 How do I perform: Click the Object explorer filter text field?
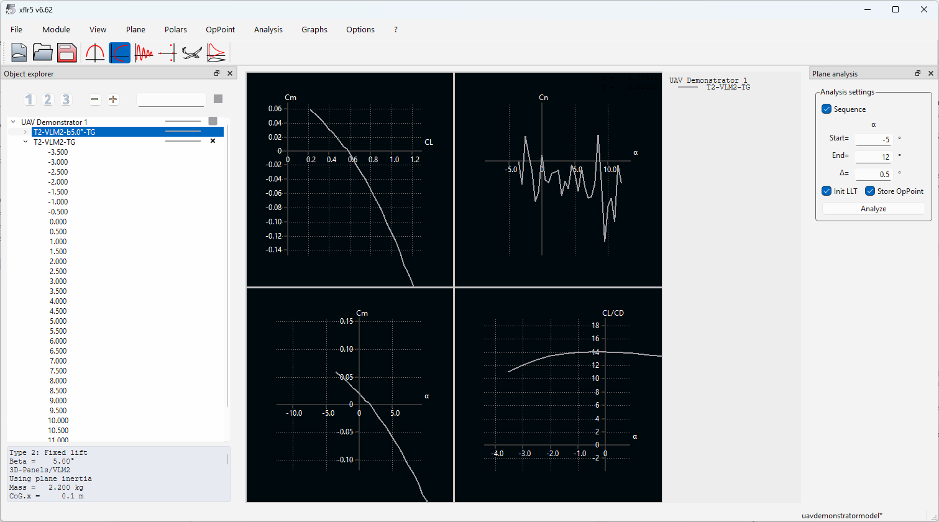click(x=172, y=99)
